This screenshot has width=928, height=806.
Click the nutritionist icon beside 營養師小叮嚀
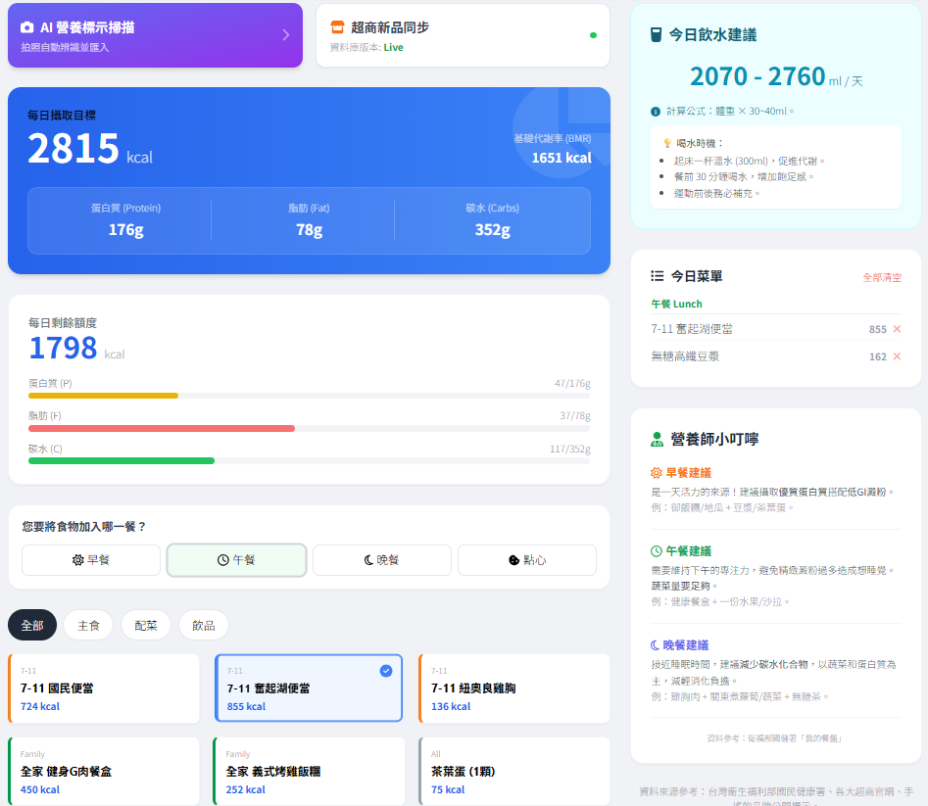[658, 440]
